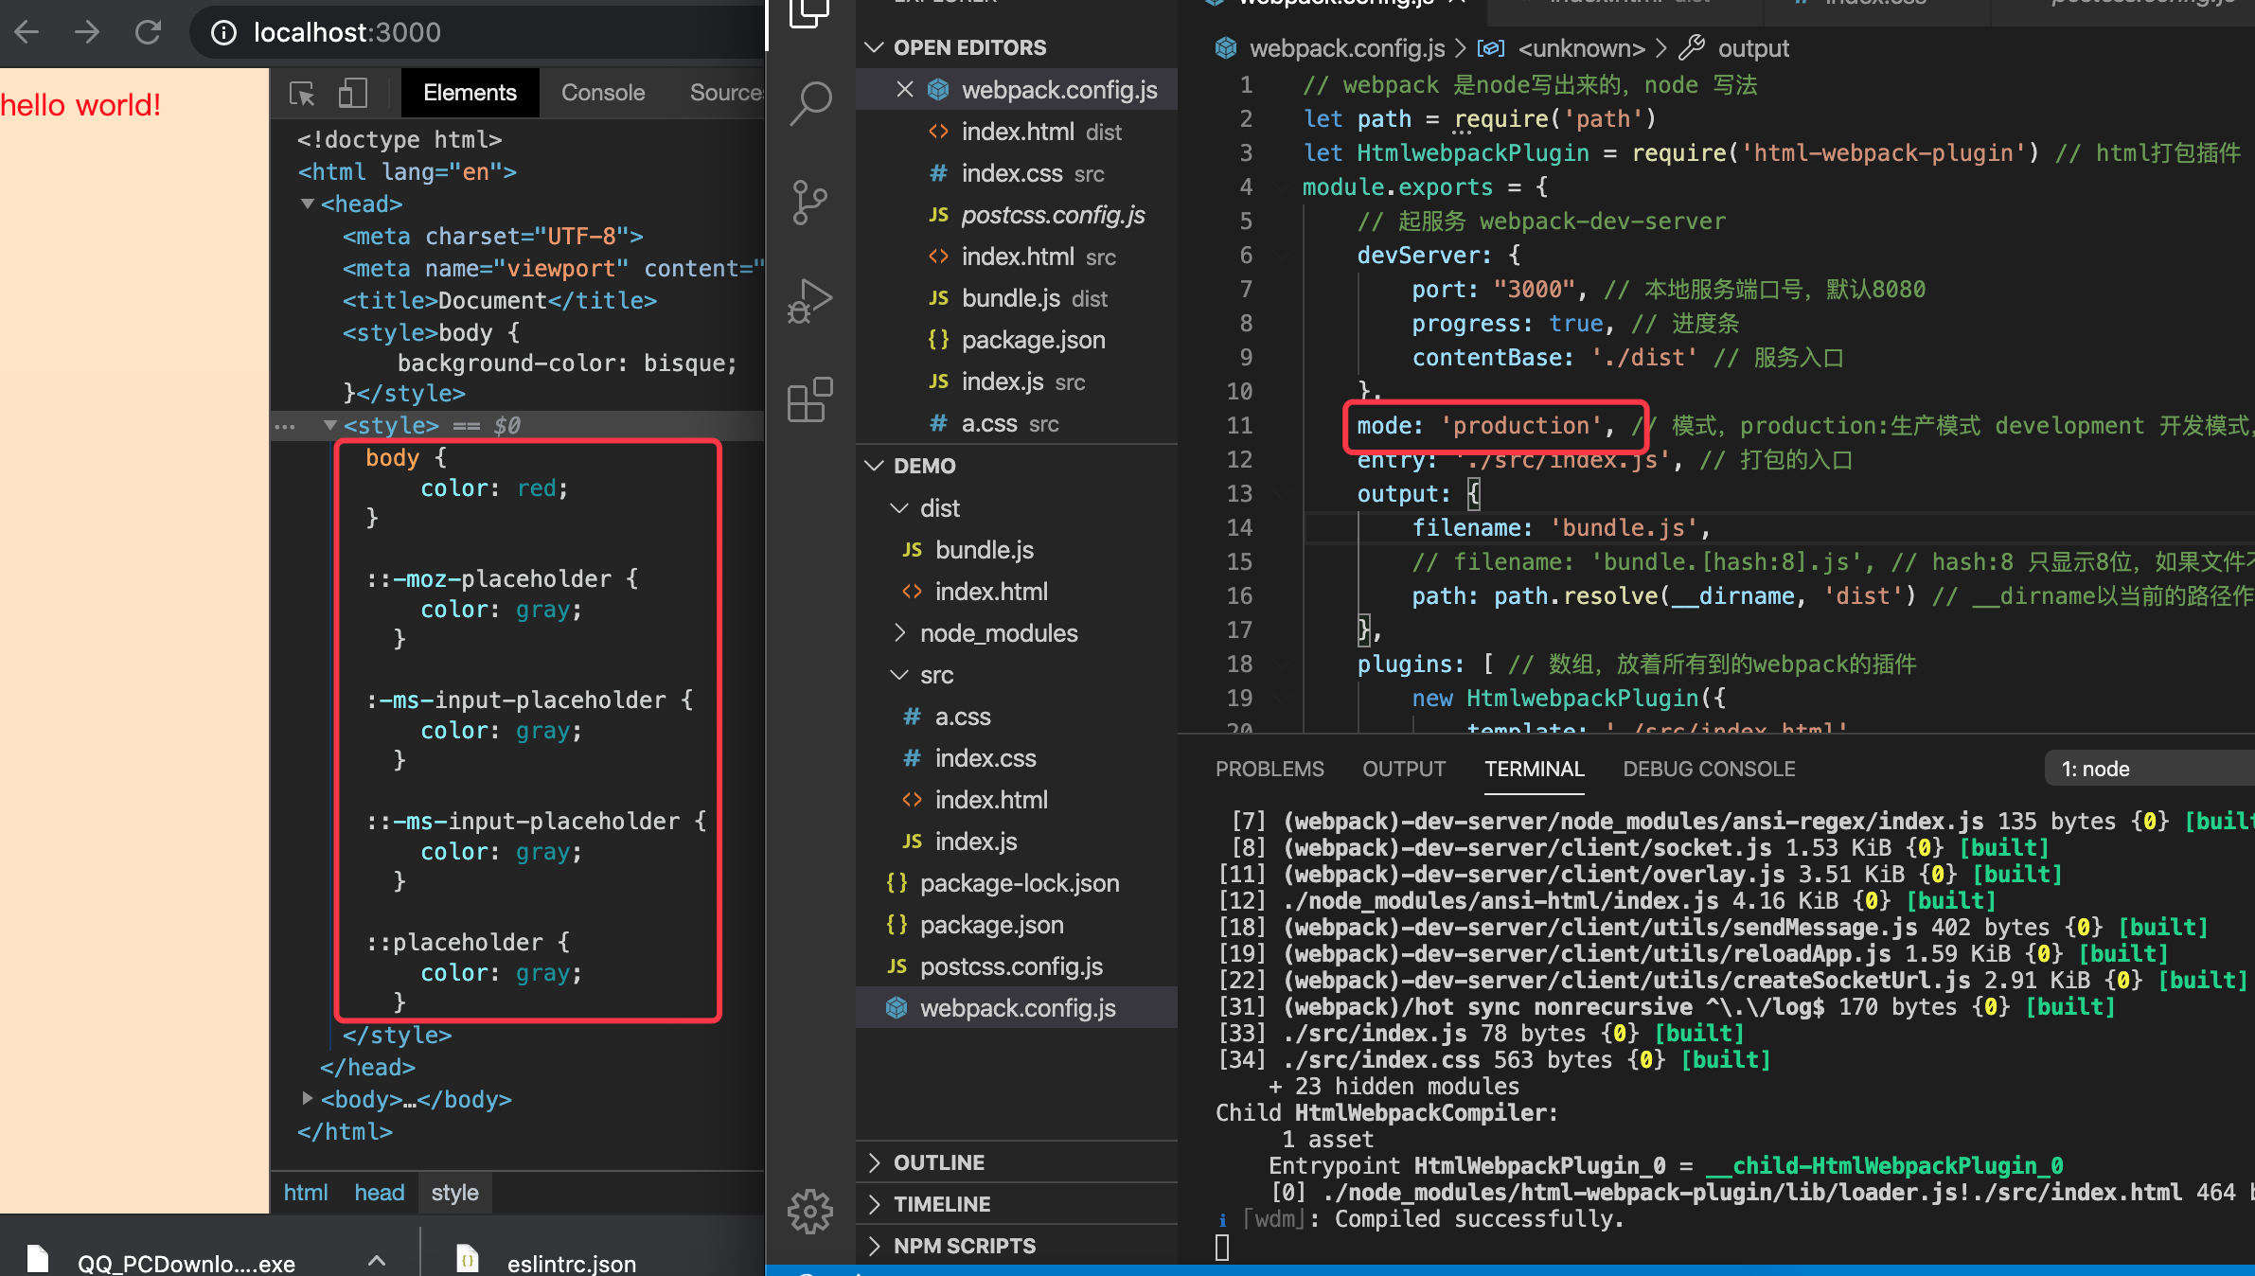Viewport: 2255px width, 1276px height.
Task: Select the TERMINAL panel tab
Action: 1535,769
